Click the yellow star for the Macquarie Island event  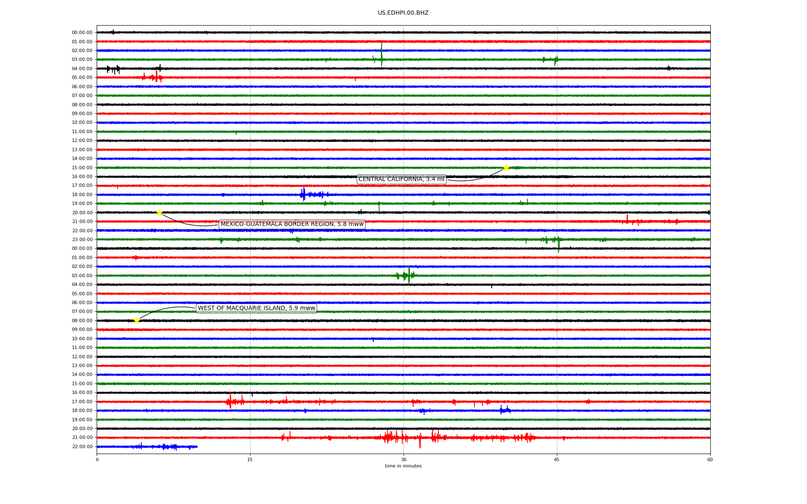click(x=137, y=320)
